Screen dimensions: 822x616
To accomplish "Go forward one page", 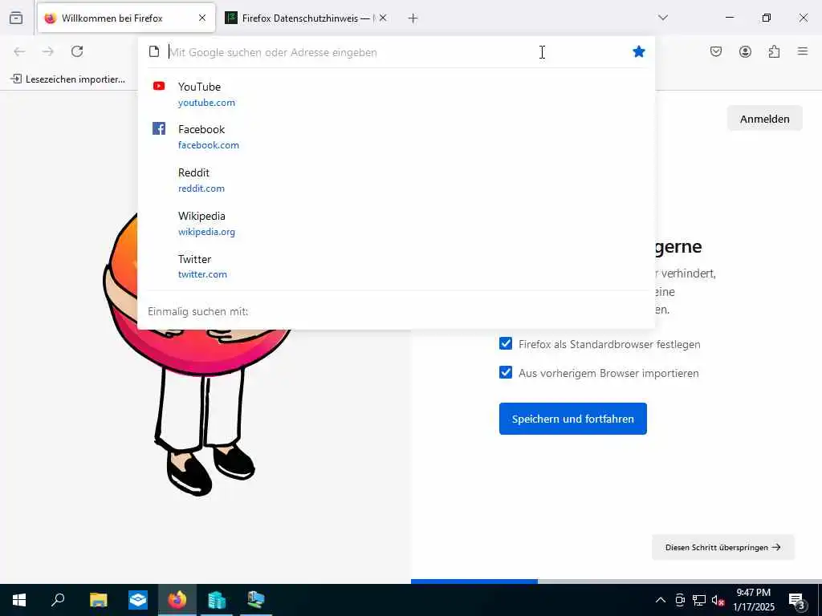I will (x=47, y=51).
